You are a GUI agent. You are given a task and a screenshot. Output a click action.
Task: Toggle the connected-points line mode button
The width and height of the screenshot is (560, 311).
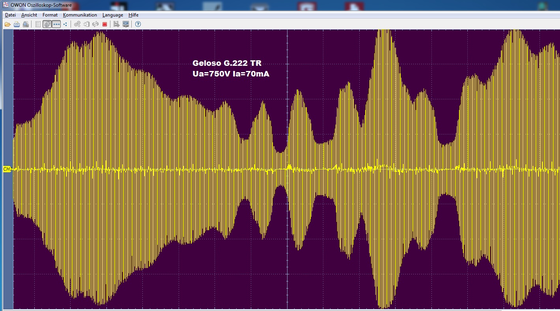pos(56,24)
